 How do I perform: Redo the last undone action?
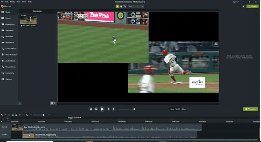pyautogui.click(x=5, y=115)
